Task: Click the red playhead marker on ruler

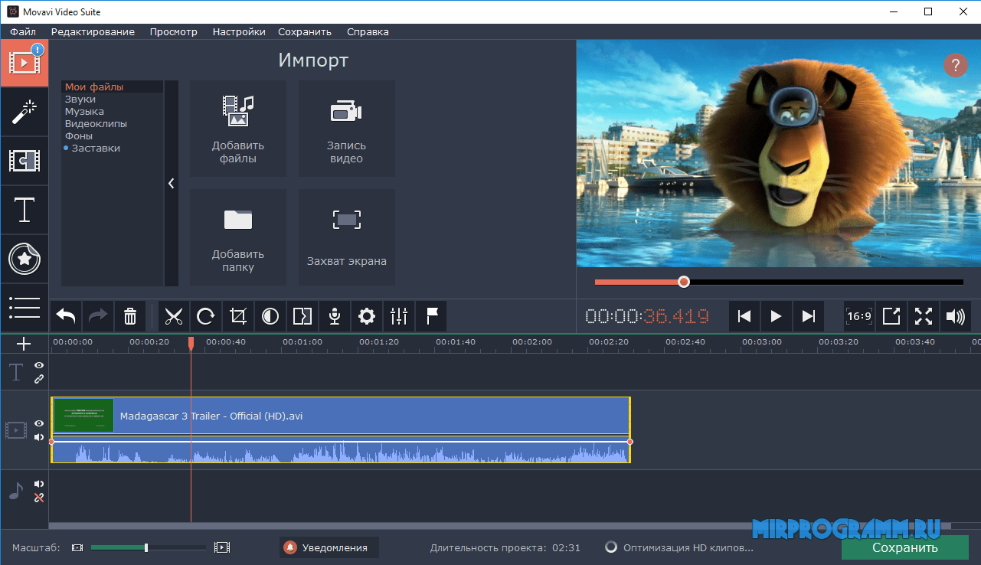Action: tap(191, 345)
